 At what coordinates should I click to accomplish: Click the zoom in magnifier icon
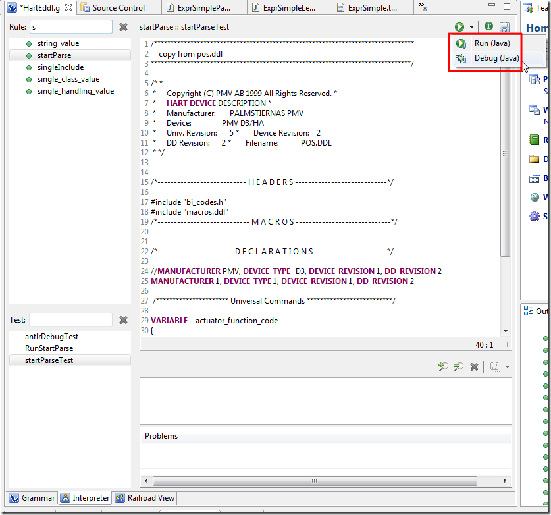pos(443,367)
